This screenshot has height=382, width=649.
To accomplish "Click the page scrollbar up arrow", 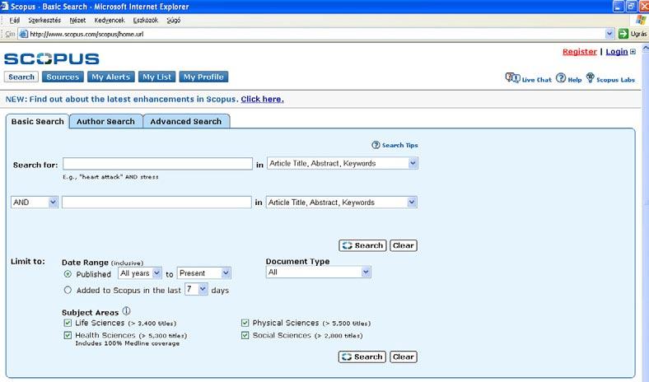I will (x=645, y=48).
